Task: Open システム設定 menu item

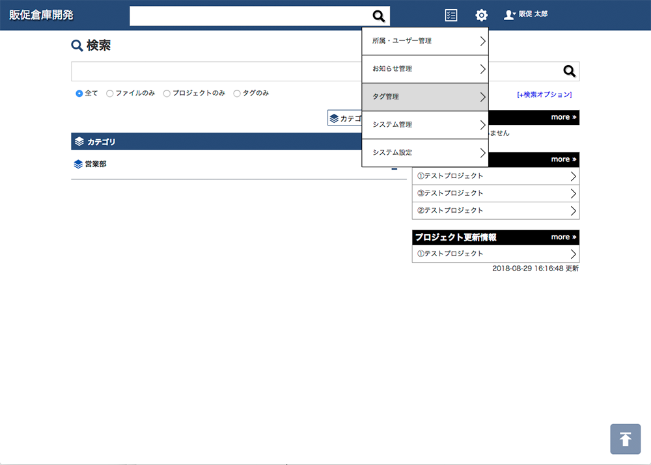Action: (425, 153)
